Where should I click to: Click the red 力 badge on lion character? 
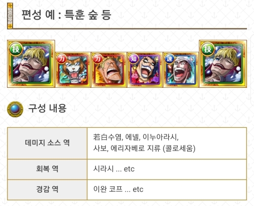point(61,59)
